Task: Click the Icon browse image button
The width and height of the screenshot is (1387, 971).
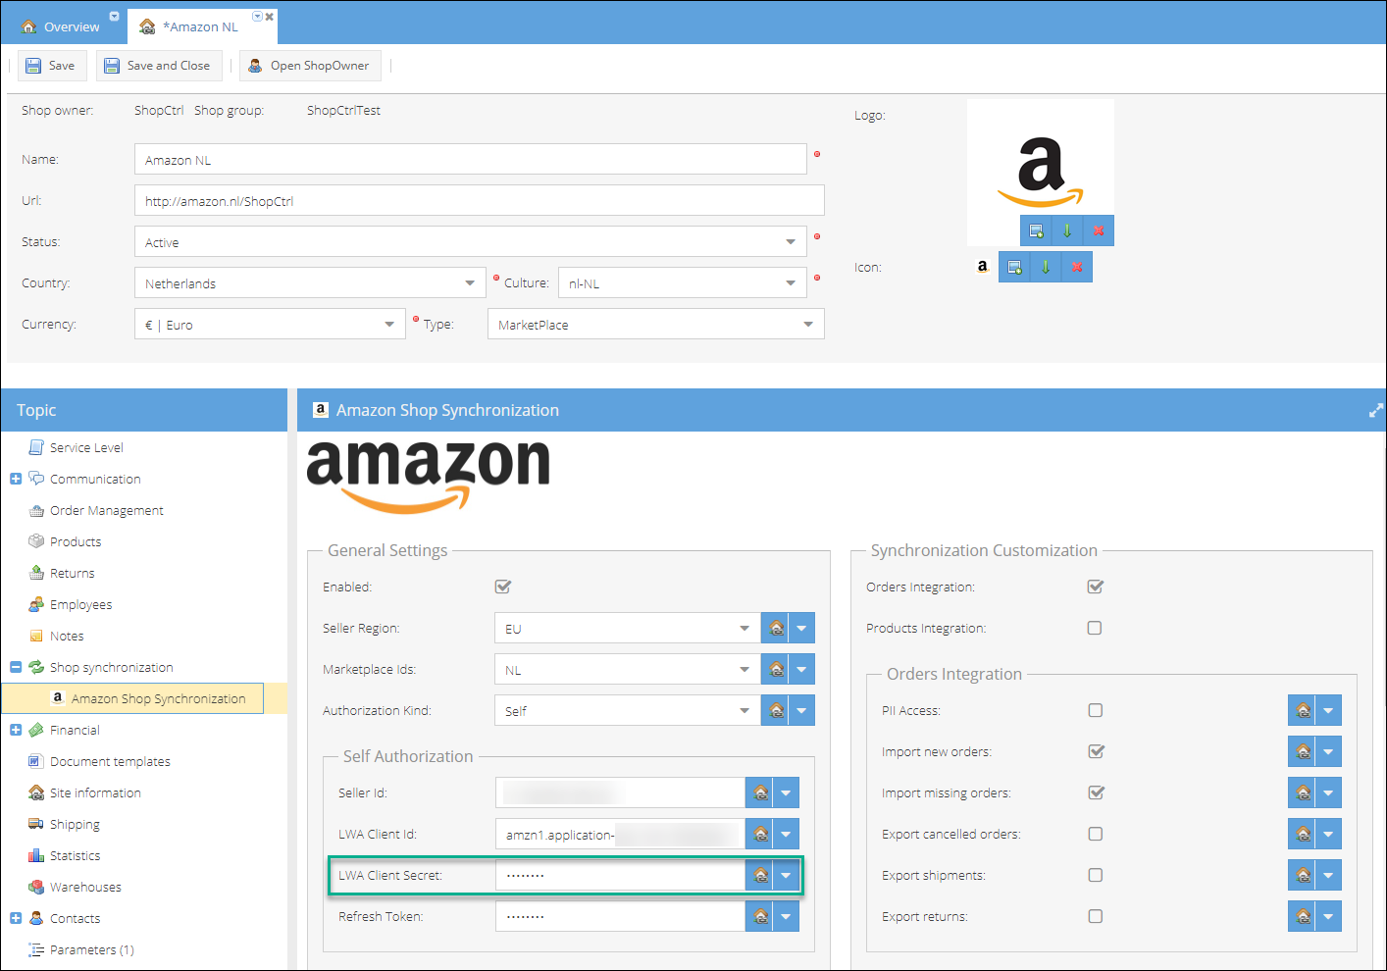Action: pos(1014,267)
